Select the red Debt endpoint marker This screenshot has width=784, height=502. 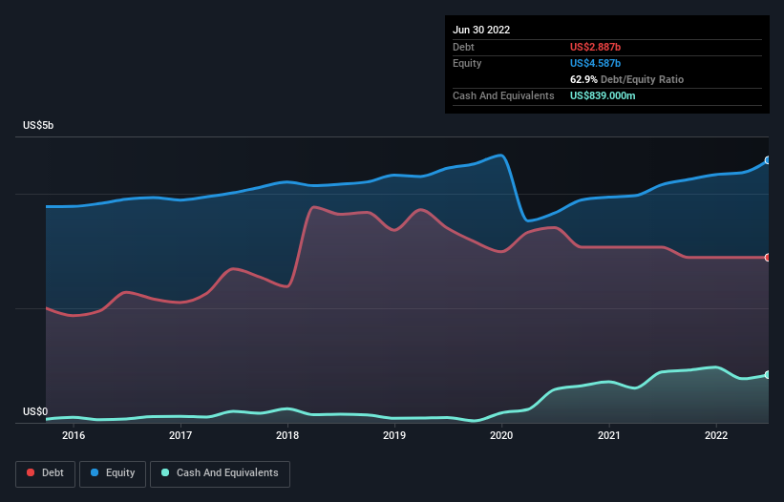[768, 258]
